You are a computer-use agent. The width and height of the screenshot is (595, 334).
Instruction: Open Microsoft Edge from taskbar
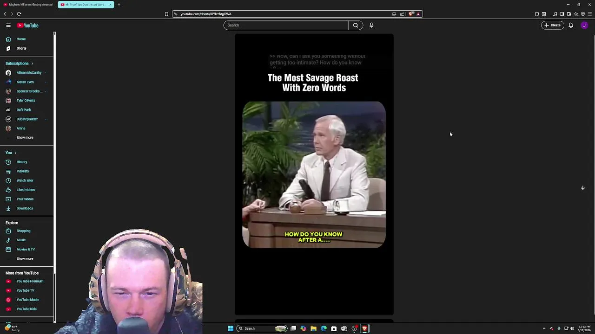pyautogui.click(x=324, y=328)
